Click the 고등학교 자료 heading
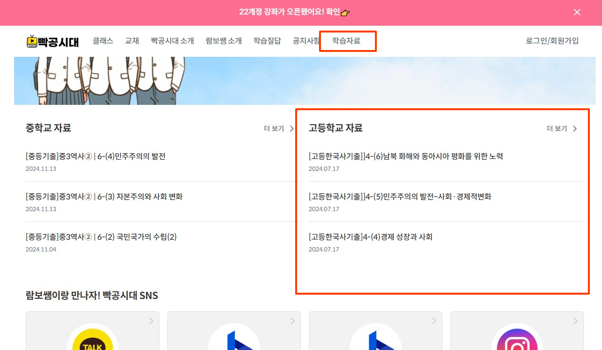 pos(336,128)
